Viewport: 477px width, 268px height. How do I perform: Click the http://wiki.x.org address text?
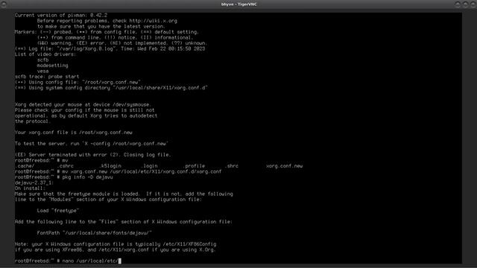153,21
